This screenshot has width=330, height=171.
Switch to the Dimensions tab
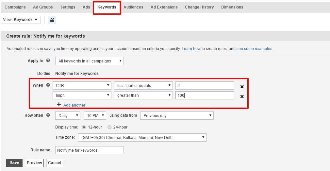[x=232, y=7]
